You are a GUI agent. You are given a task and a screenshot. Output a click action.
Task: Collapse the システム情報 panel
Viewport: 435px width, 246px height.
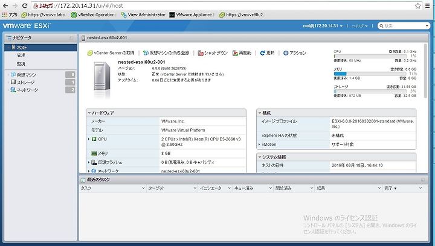tap(260, 157)
